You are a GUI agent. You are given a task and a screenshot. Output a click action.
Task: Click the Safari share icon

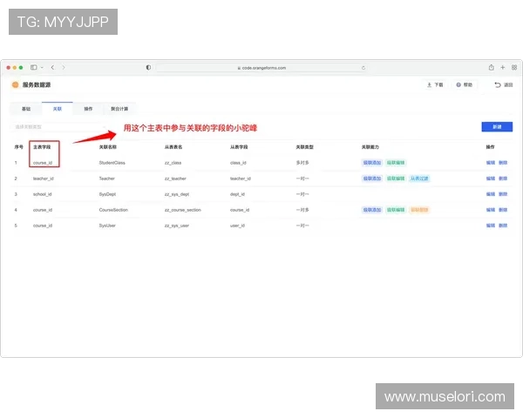coord(491,67)
